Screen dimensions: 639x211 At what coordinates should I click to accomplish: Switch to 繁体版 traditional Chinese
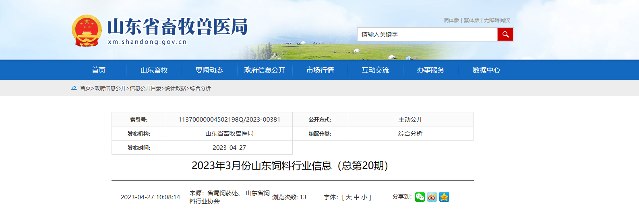(471, 20)
